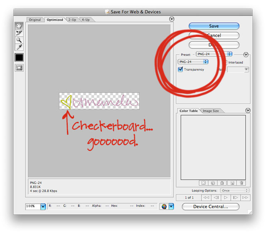Click the PNG-24 file info text

36,183
